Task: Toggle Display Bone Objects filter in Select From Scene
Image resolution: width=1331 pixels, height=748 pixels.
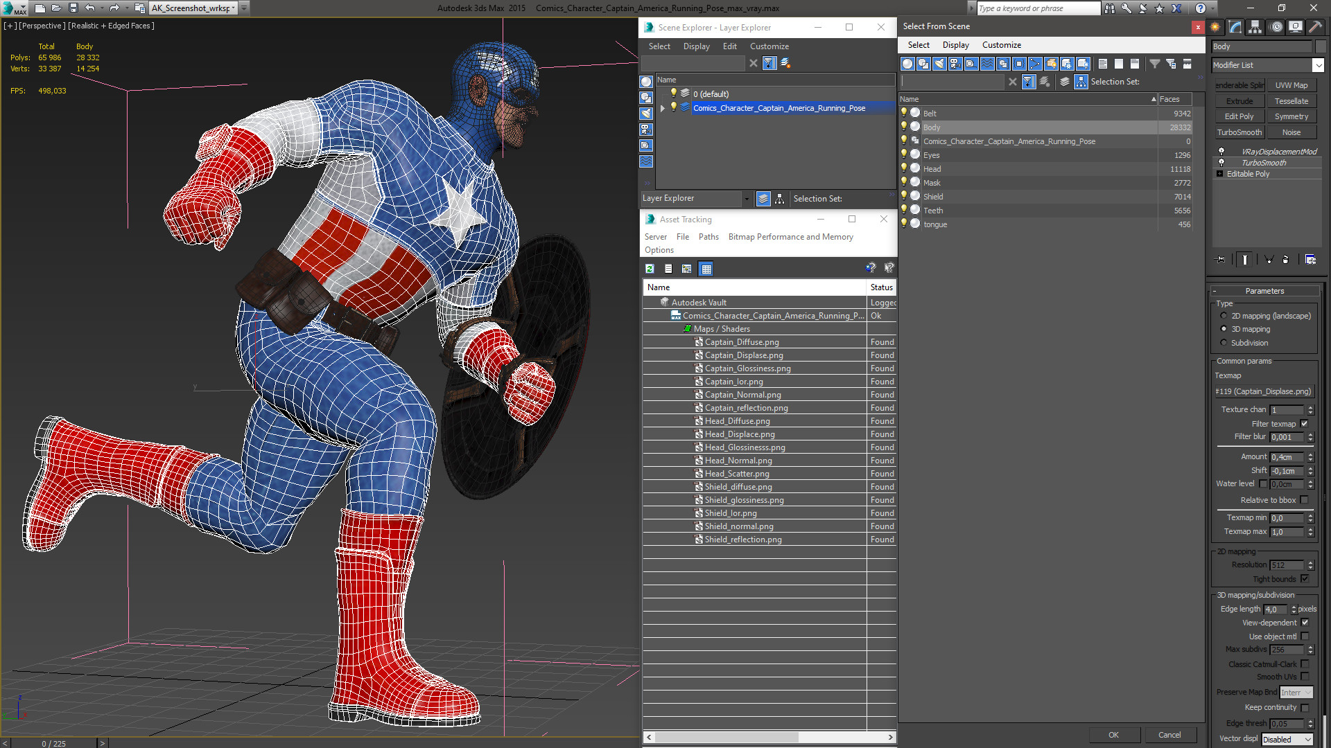Action: pyautogui.click(x=1035, y=64)
